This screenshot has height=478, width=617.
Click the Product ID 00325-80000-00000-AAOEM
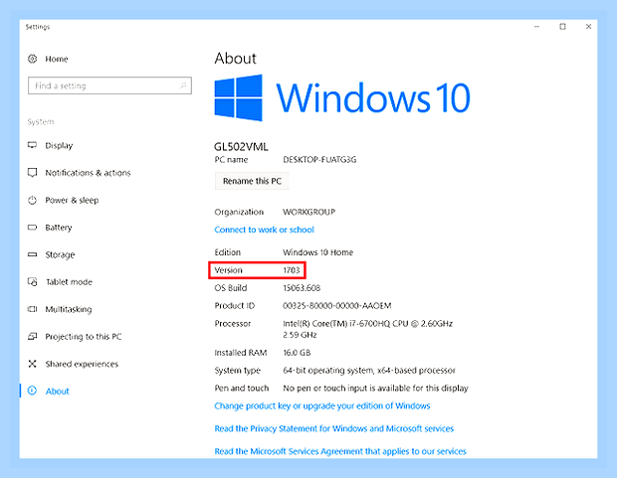336,306
